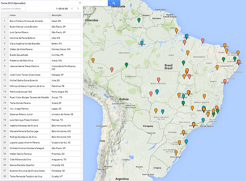This screenshot has height=181, width=246.
Task: Click the orange pin in western Acre
Action: [93, 60]
